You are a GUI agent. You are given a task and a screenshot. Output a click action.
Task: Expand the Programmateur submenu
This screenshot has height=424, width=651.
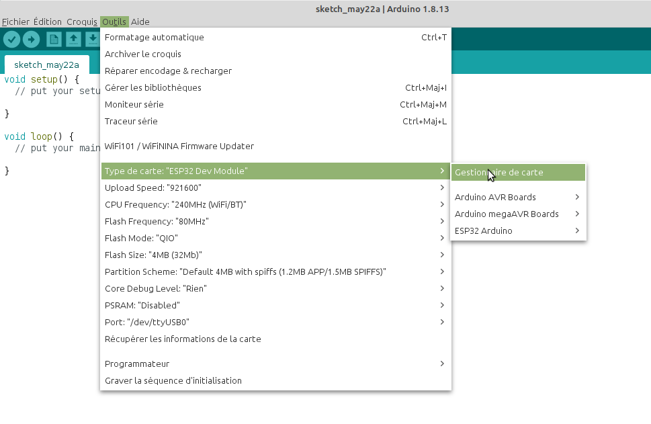pyautogui.click(x=275, y=364)
